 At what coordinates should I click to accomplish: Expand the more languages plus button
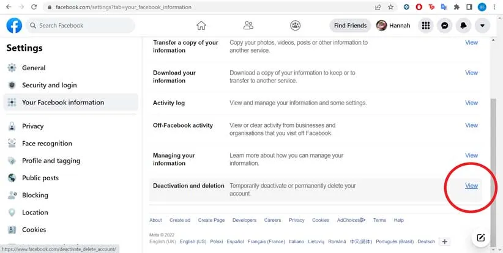[445, 241]
